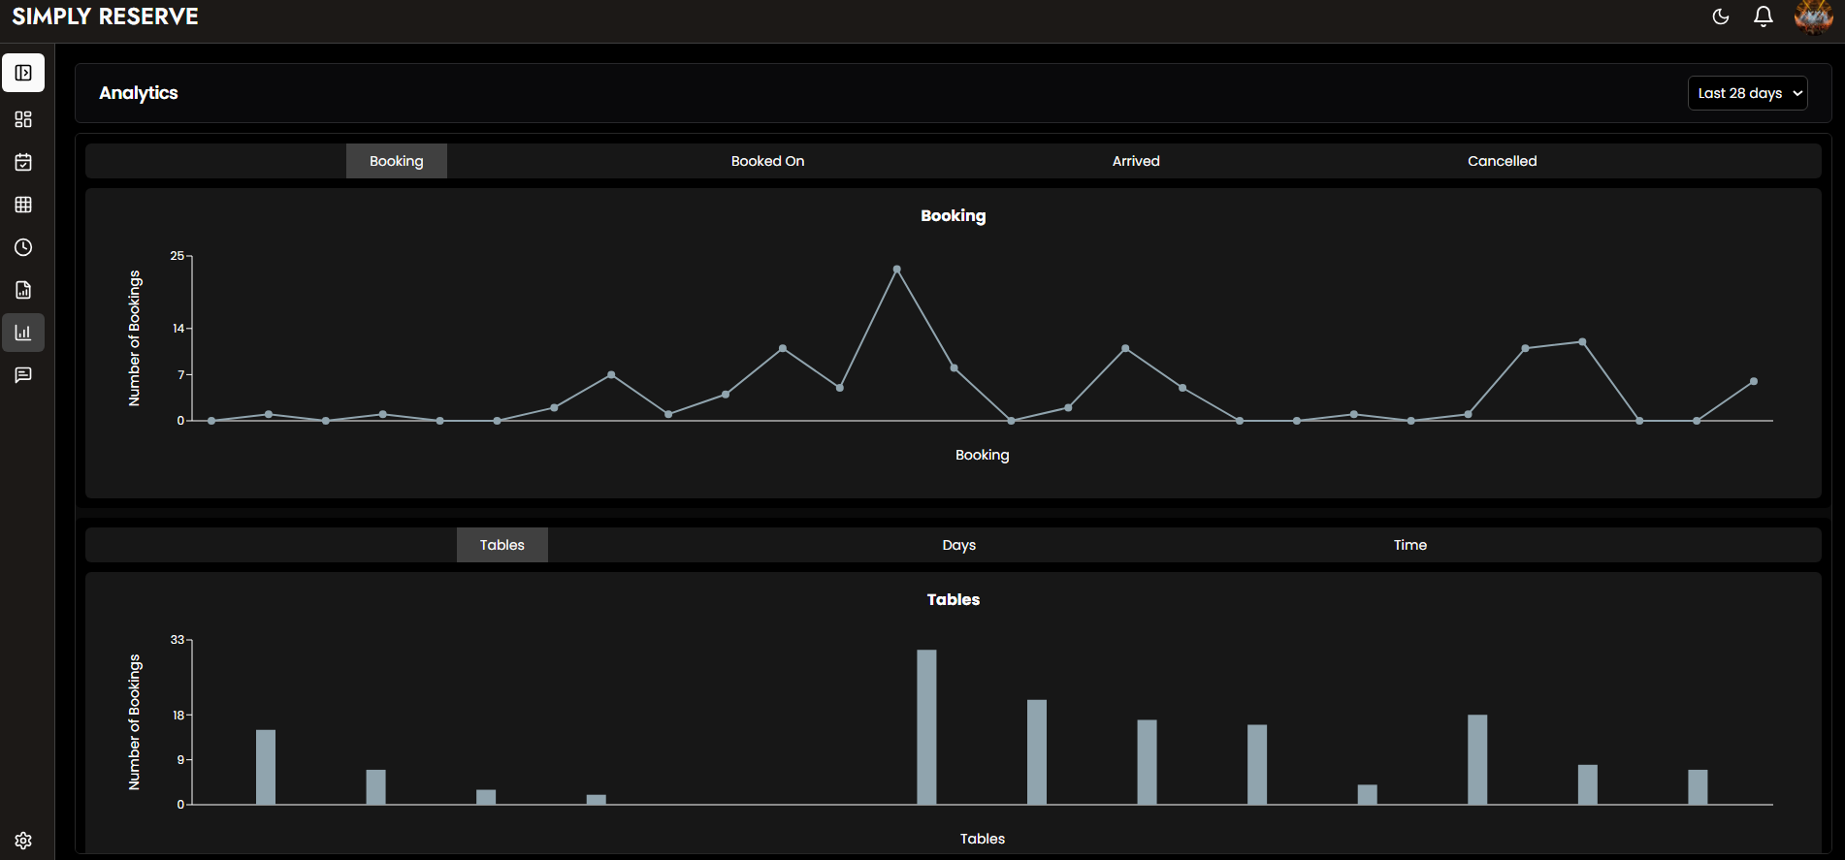The width and height of the screenshot is (1845, 860).
Task: Select the analytics bar chart sidebar icon
Action: [x=23, y=333]
